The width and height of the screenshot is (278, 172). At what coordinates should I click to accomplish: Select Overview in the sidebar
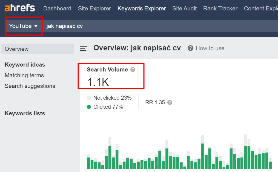point(38,49)
